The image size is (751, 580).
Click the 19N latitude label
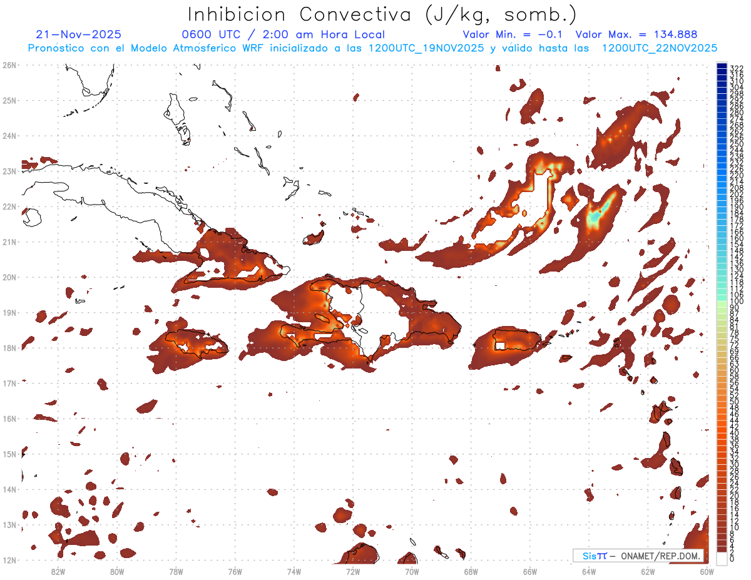[9, 312]
